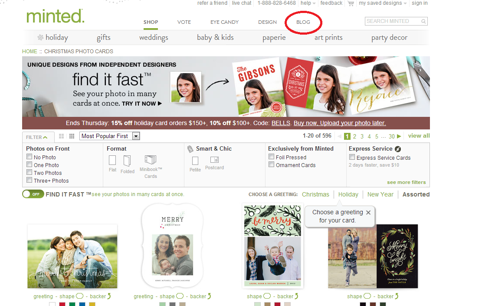Choose the New Year greeting option
The image size is (482, 306).
tap(380, 194)
